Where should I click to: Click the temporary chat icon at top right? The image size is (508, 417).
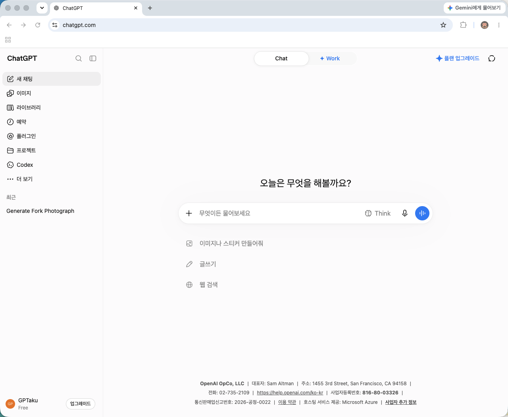pos(492,58)
